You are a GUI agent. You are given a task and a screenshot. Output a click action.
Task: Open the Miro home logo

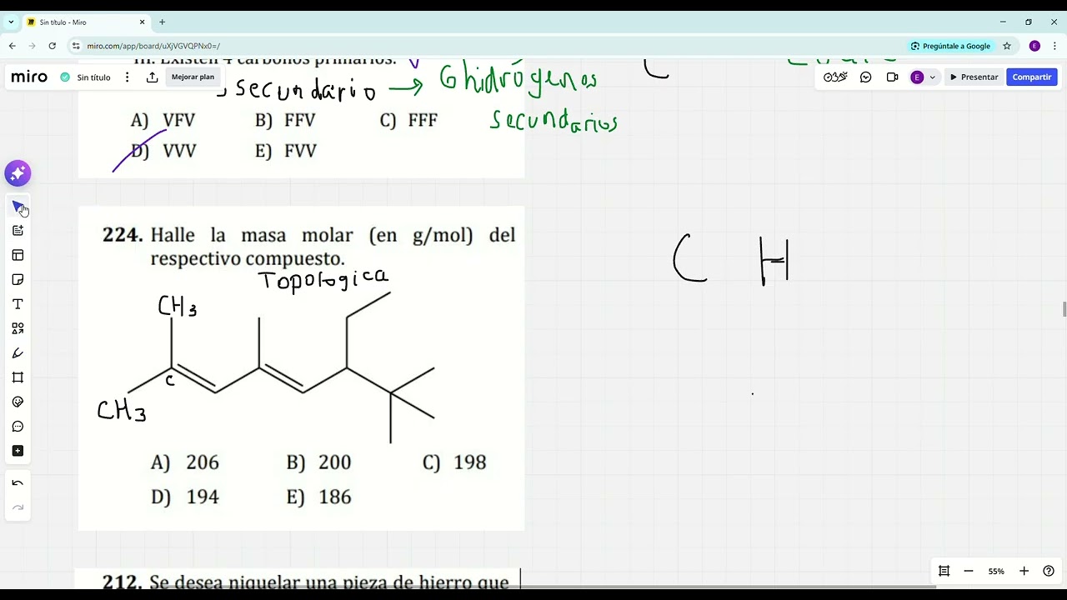pos(29,77)
